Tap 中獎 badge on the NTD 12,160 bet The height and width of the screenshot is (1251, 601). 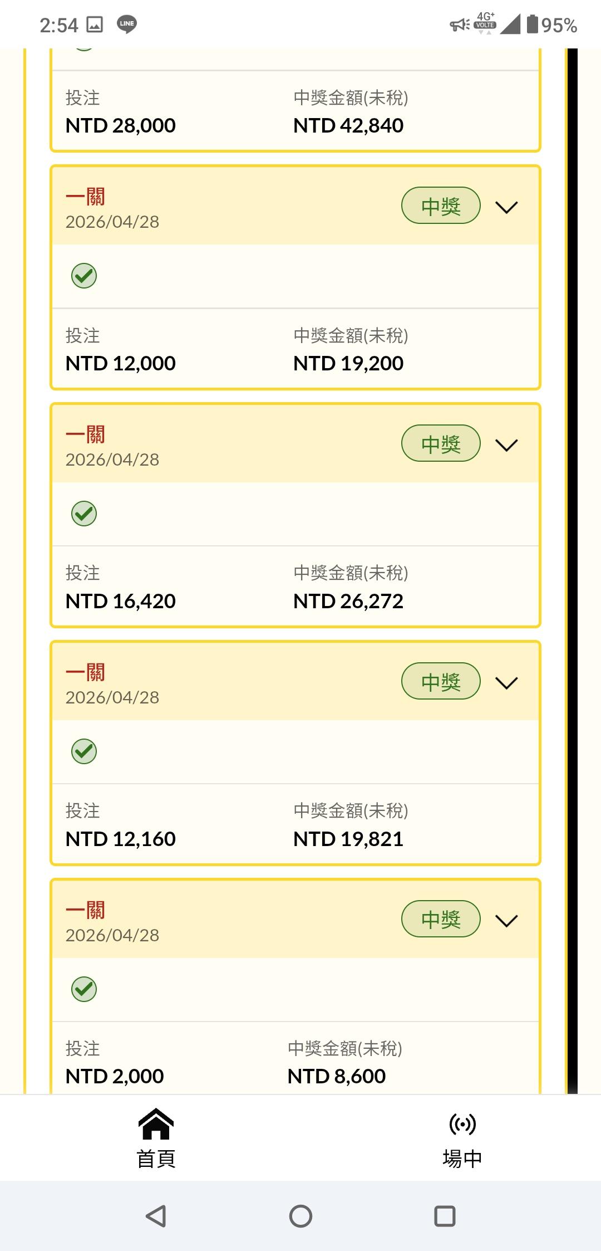[441, 681]
